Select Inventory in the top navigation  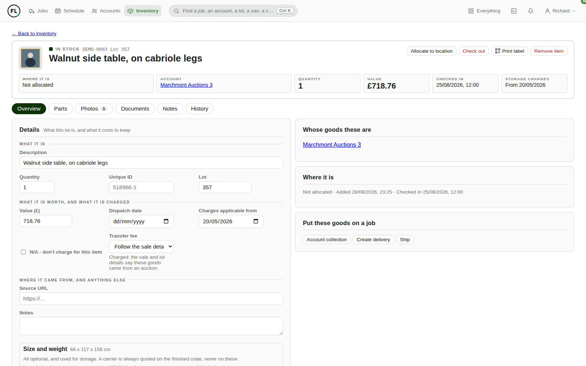pyautogui.click(x=143, y=11)
